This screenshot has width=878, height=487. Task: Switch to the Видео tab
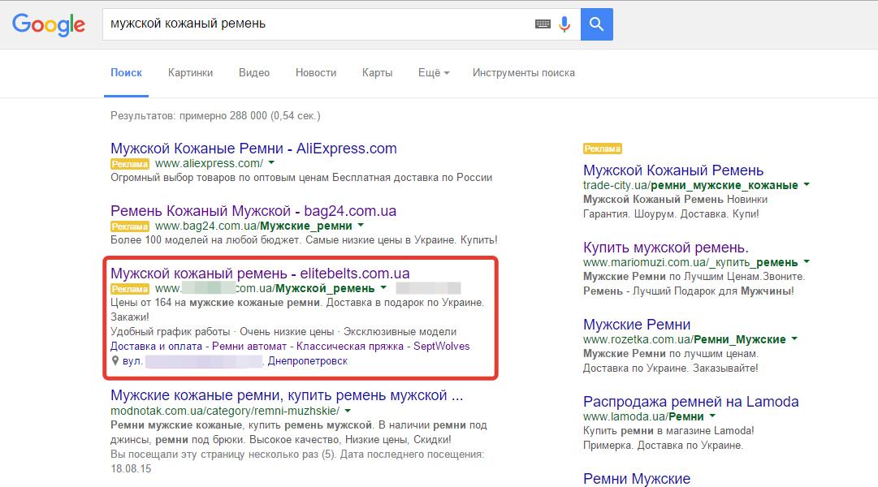254,72
